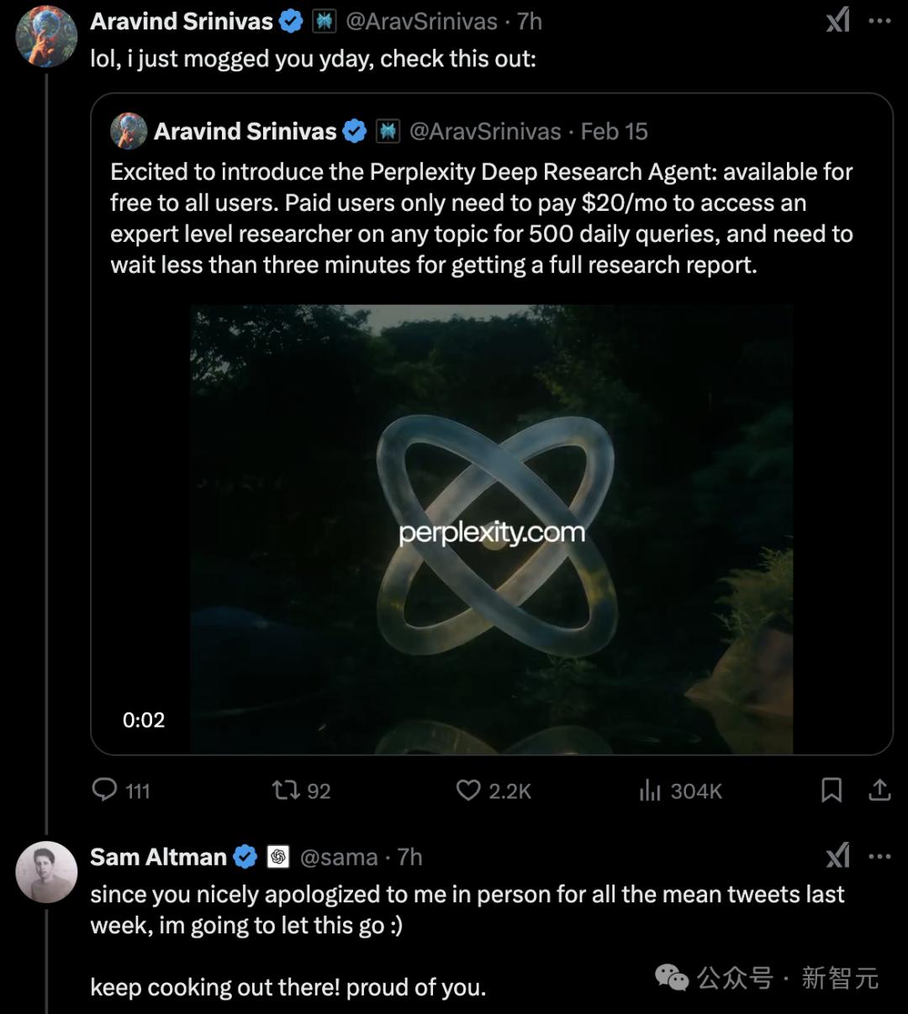This screenshot has height=1014, width=908.
Task: Open view analytics showing 304K
Action: click(x=650, y=791)
